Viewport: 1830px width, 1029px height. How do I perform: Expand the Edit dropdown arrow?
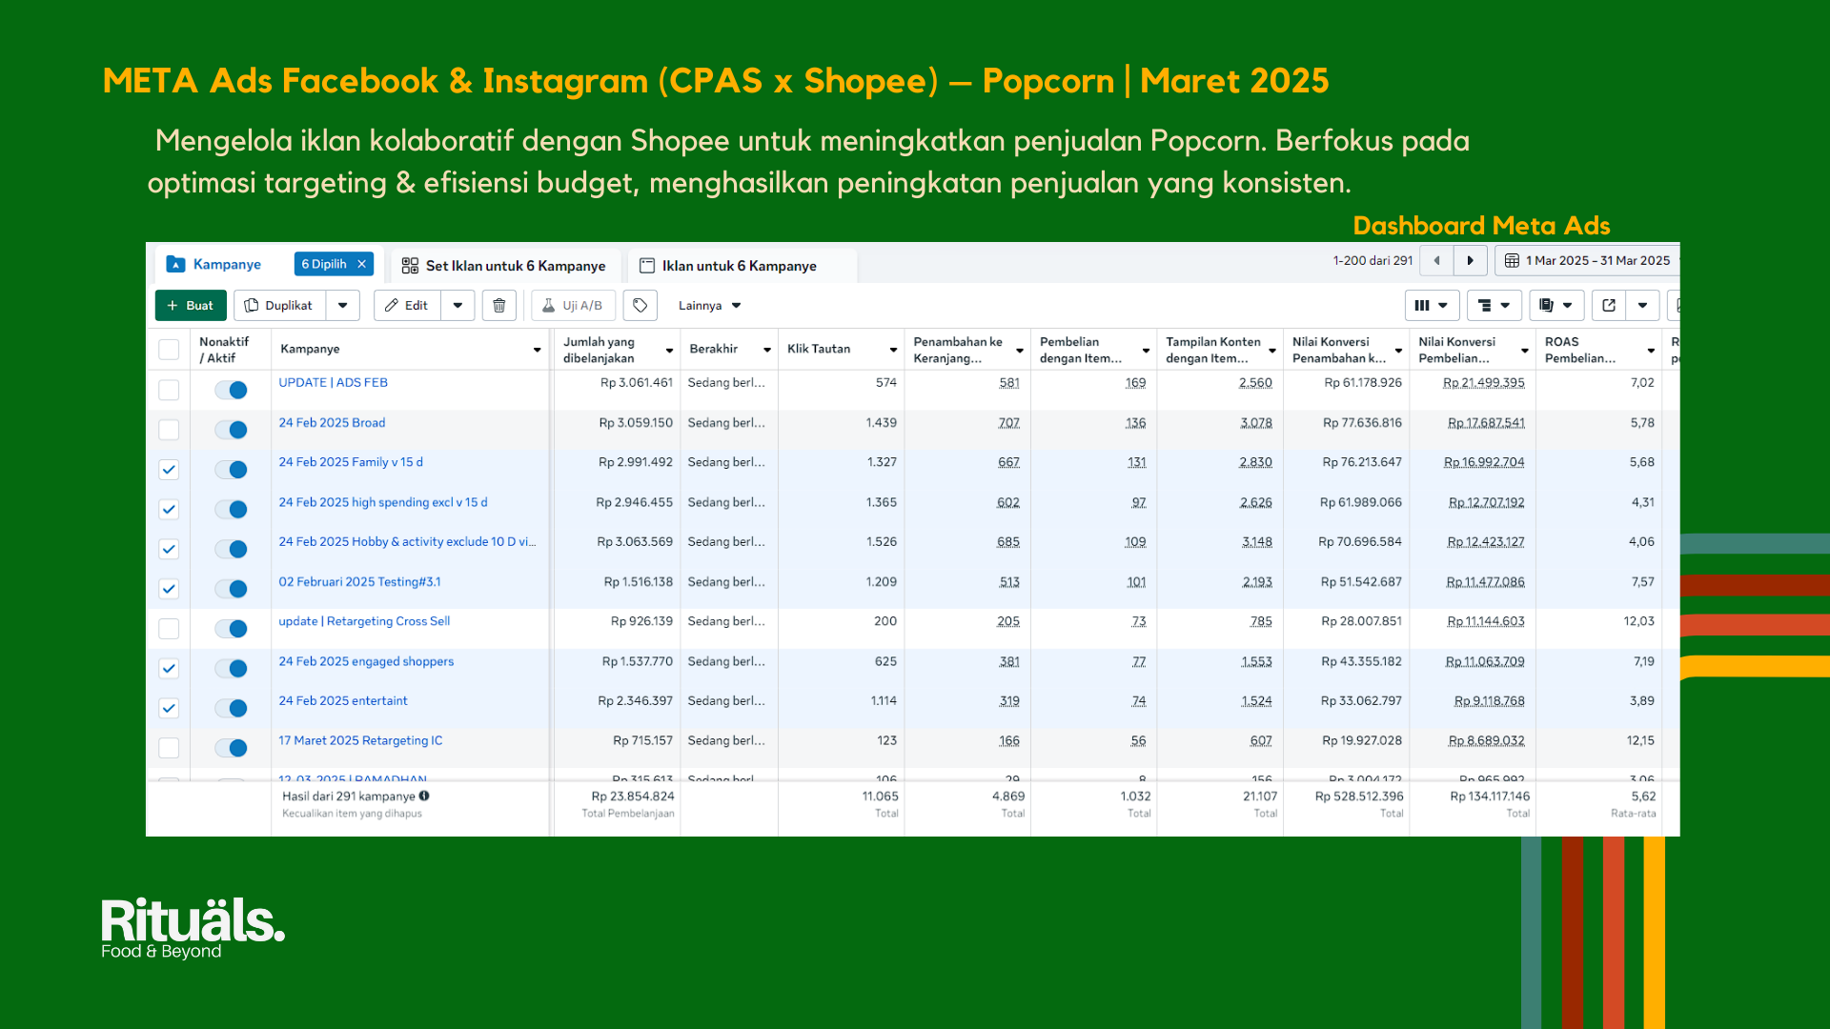pos(457,306)
